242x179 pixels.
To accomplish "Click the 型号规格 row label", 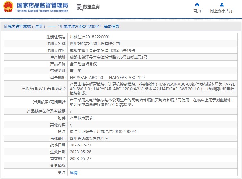I will (x=58, y=77).
